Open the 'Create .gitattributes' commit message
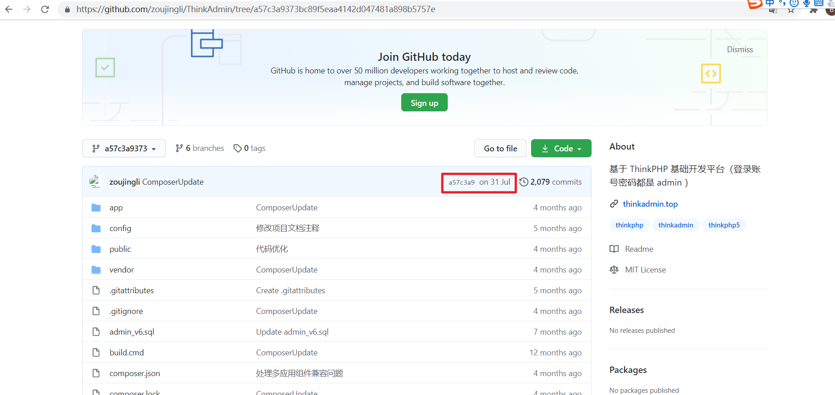835x395 pixels. point(290,291)
